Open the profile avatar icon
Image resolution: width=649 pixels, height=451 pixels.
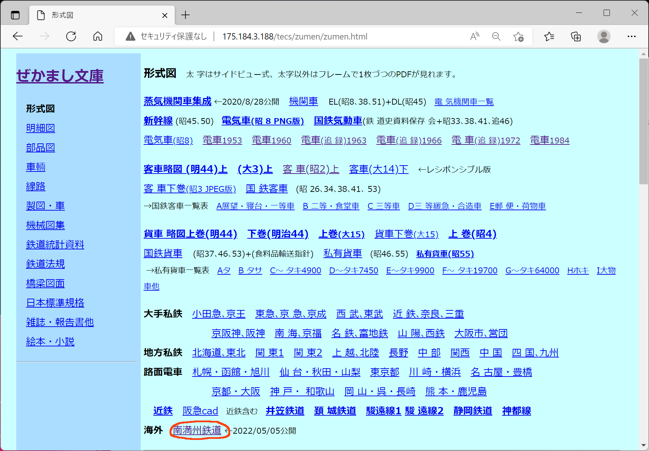604,36
